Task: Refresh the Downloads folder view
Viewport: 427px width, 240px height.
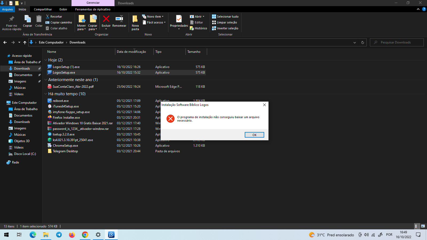Action: [363, 42]
